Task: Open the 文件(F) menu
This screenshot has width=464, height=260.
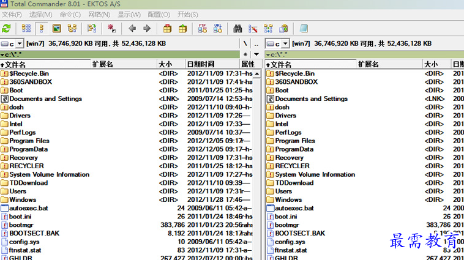Action: 12,15
